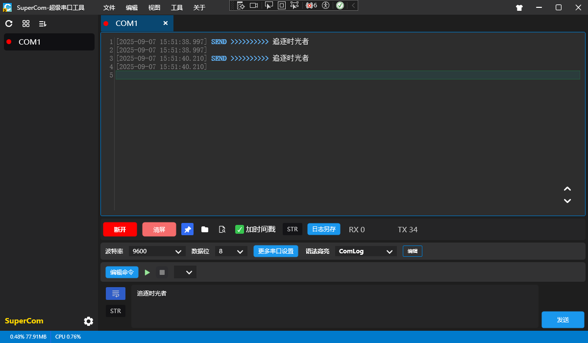588x343 pixels.
Task: Open the ComLog syntax highlight dropdown
Action: click(366, 251)
